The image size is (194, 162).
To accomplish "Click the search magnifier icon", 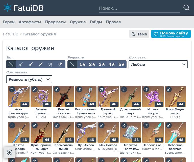I will pos(186,8).
